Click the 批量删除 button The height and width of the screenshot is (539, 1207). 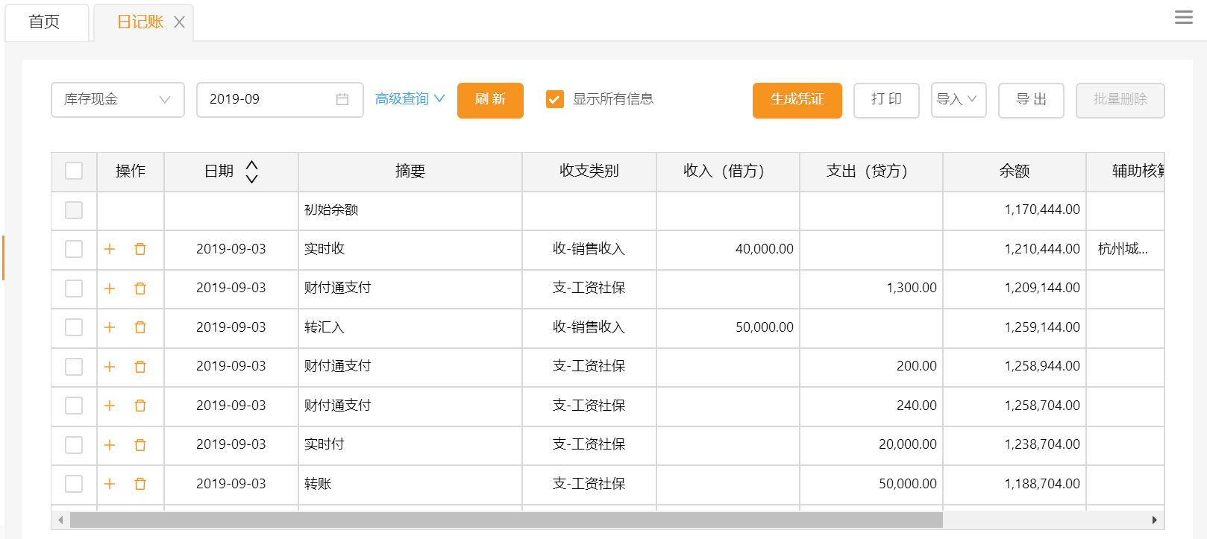click(1120, 100)
